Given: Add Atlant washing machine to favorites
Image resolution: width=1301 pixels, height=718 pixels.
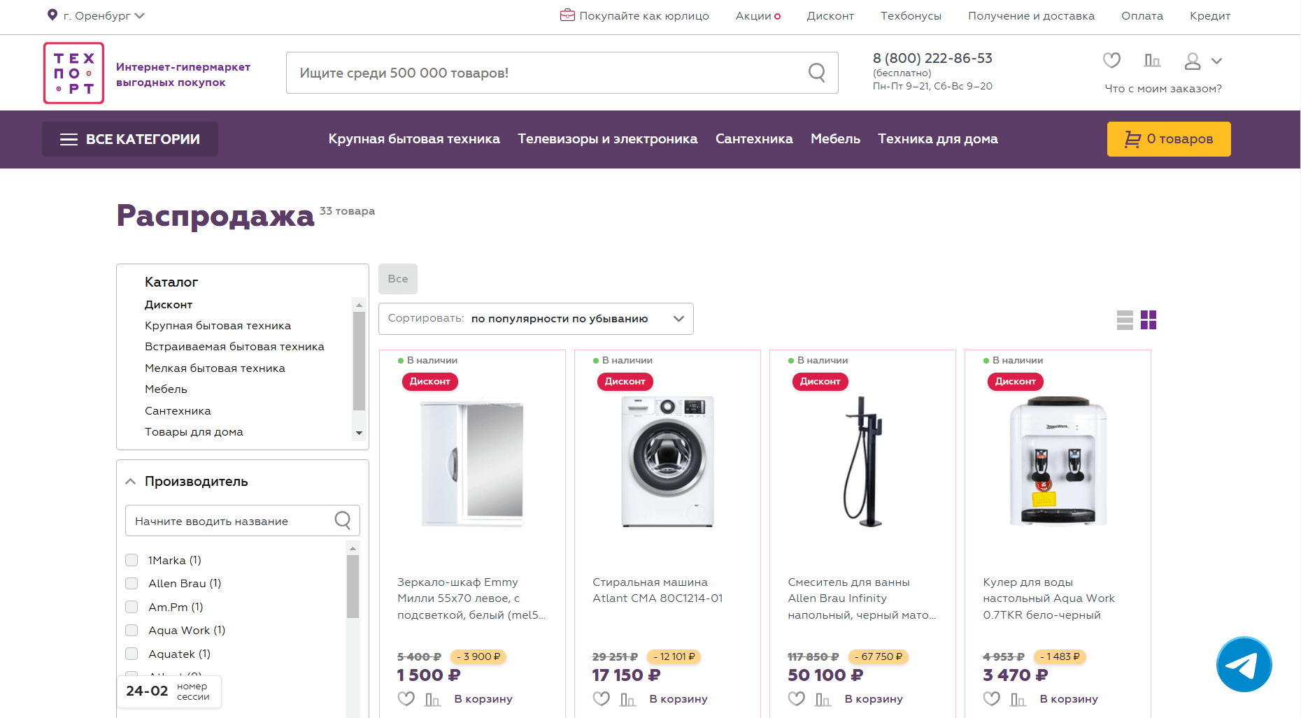Looking at the screenshot, I should pos(601,698).
